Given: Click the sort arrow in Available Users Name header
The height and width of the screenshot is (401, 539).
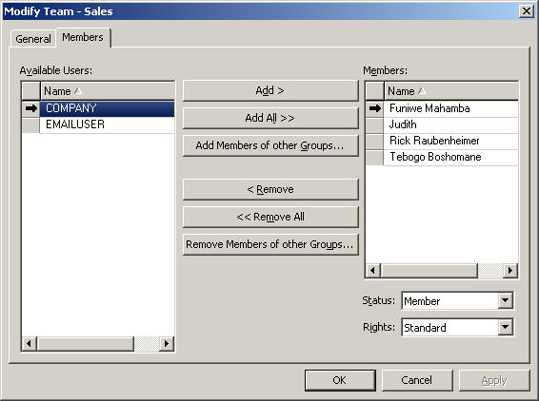Looking at the screenshot, I should pyautogui.click(x=78, y=91).
